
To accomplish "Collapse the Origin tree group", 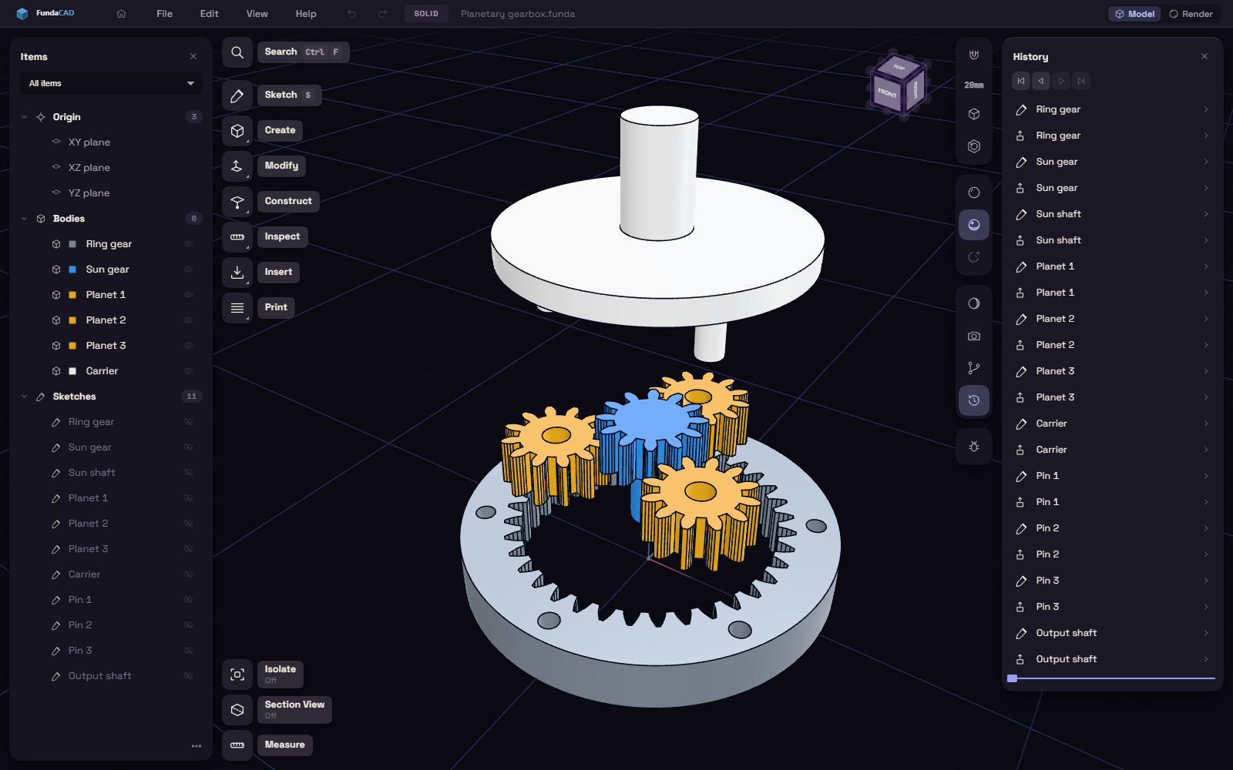I will click(24, 117).
